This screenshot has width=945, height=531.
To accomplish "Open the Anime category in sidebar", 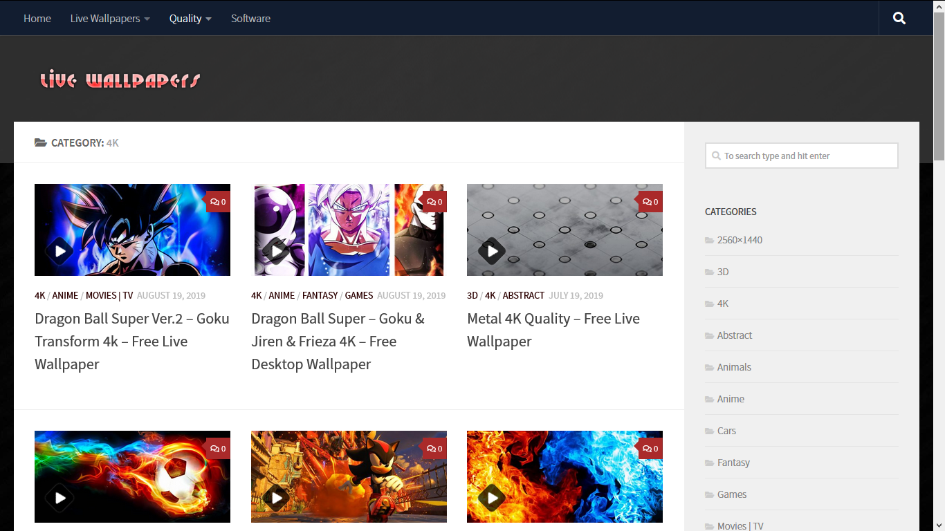I will [731, 399].
